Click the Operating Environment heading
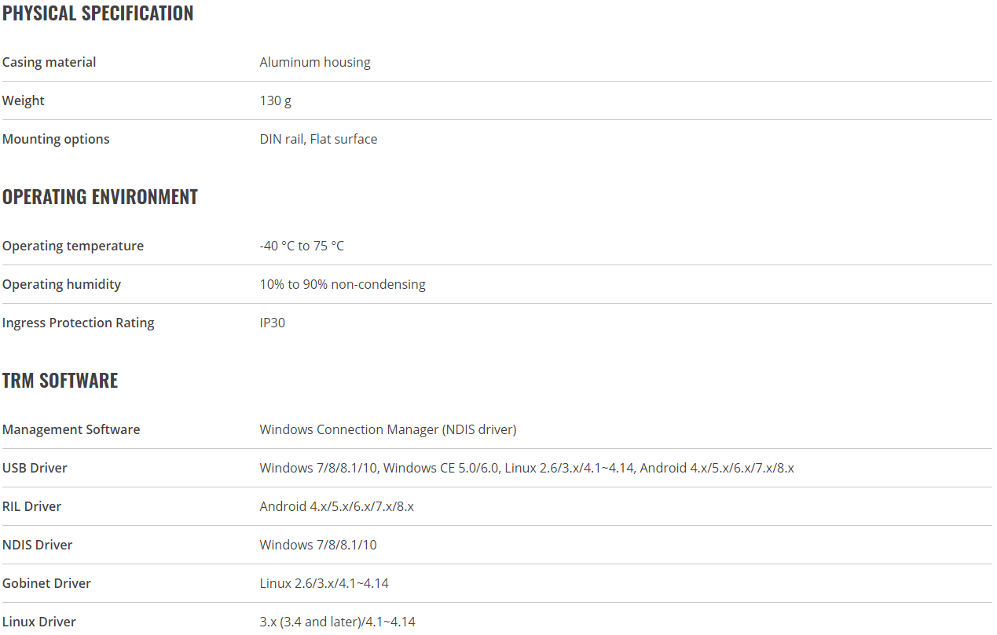Image resolution: width=997 pixels, height=635 pixels. (x=100, y=197)
